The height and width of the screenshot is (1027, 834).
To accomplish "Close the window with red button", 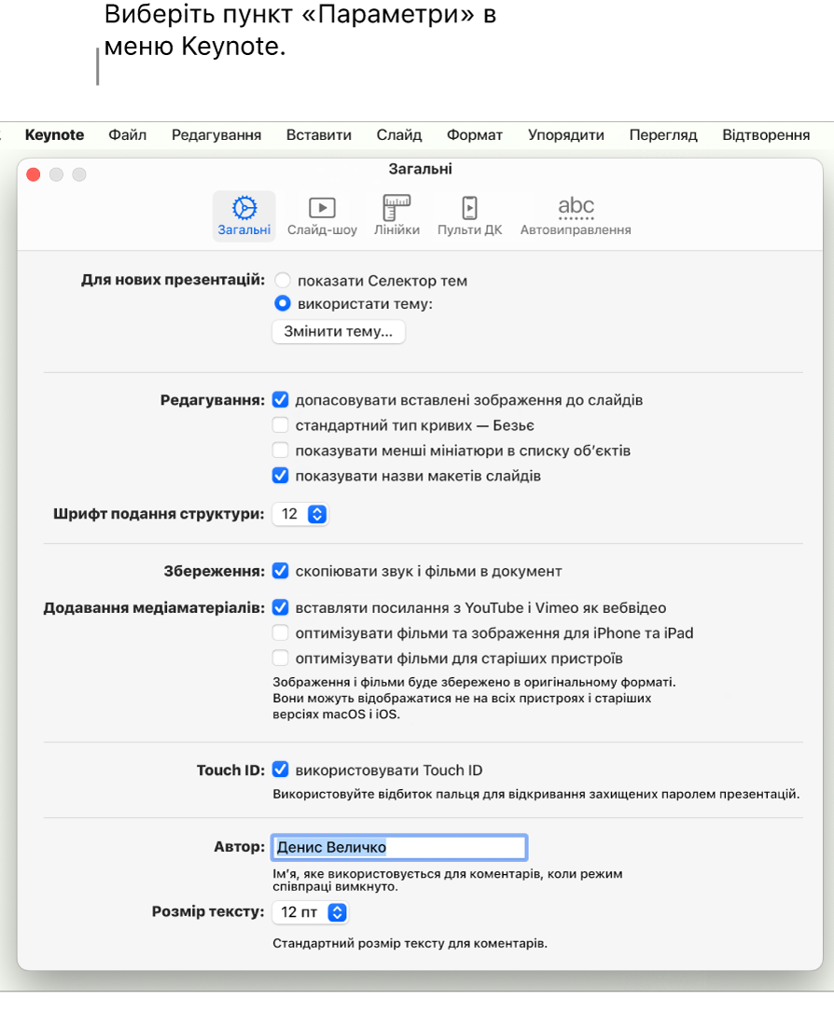I will pyautogui.click(x=34, y=174).
